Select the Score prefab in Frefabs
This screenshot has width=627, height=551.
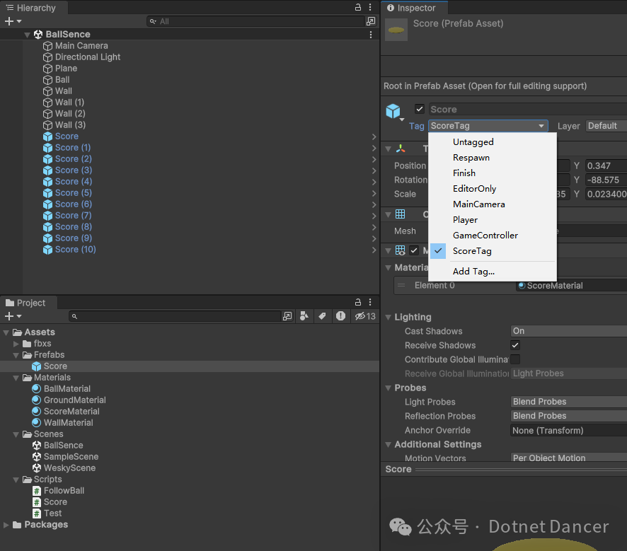tap(55, 366)
